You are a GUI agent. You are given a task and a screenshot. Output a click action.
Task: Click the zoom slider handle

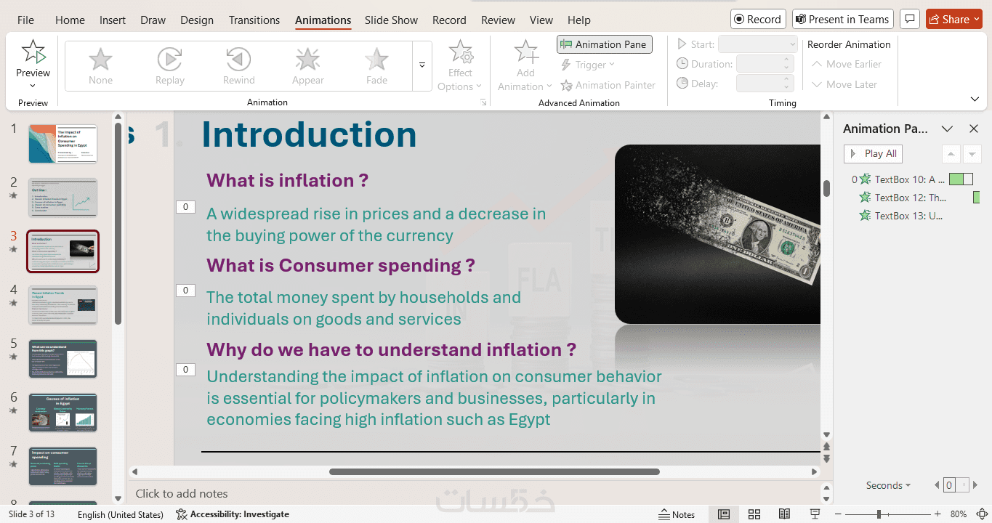[879, 514]
